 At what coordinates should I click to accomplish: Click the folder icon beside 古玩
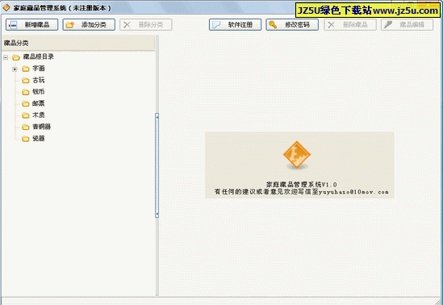pyautogui.click(x=26, y=81)
